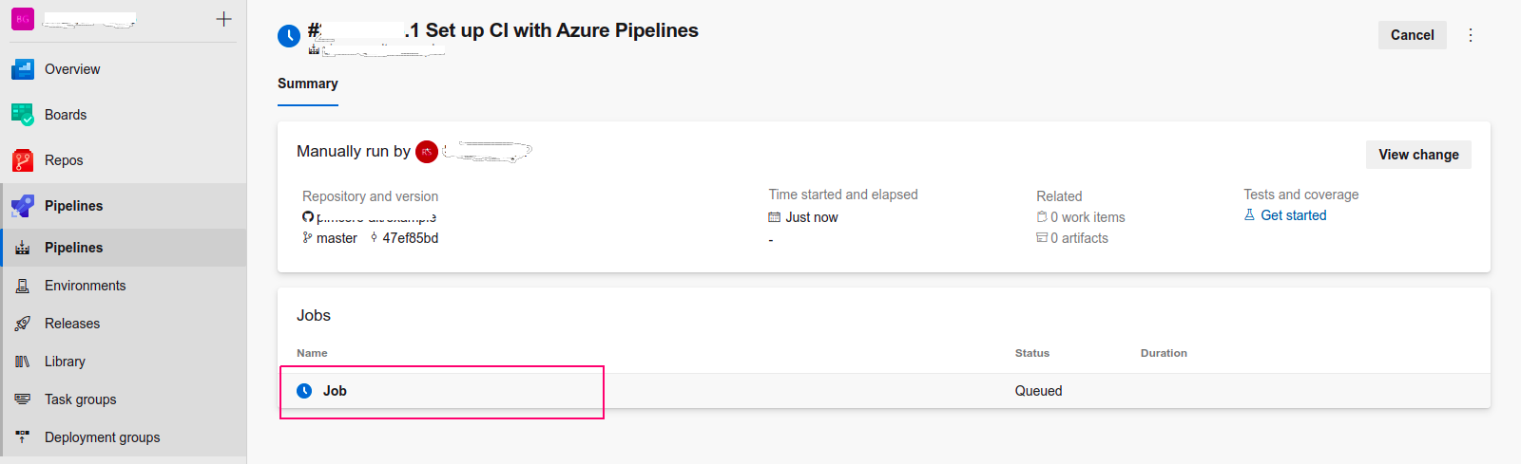Open the Deployment groups icon

click(23, 437)
